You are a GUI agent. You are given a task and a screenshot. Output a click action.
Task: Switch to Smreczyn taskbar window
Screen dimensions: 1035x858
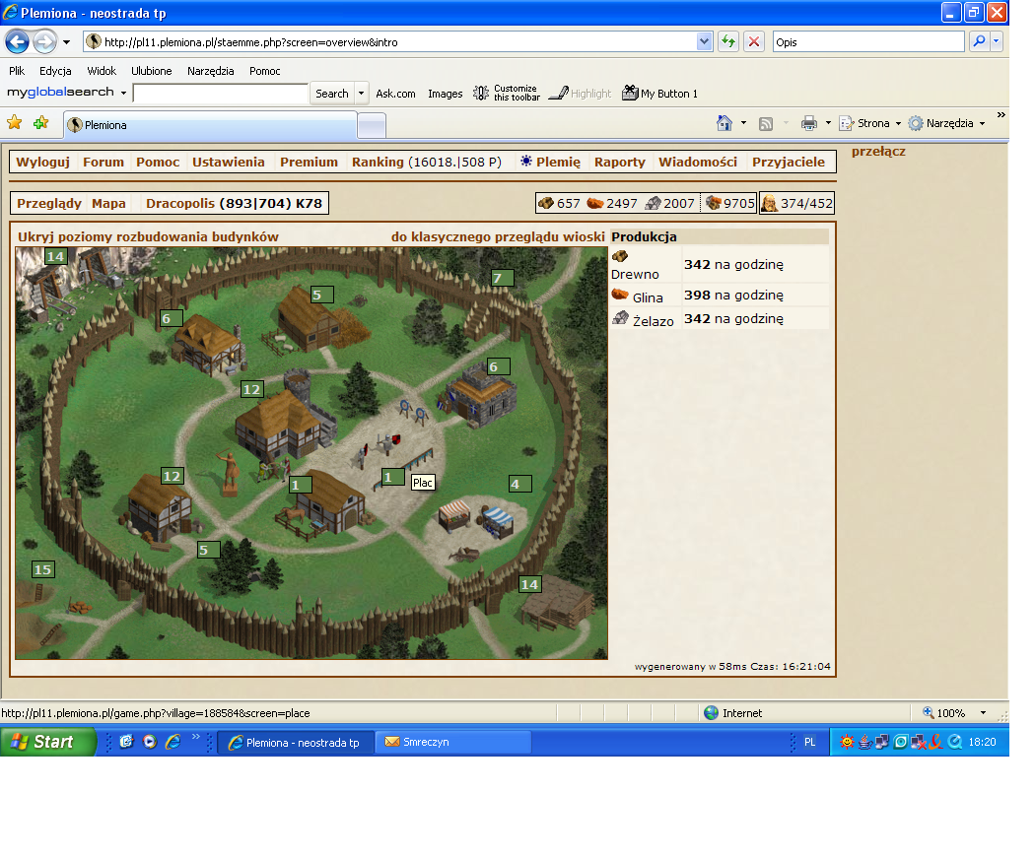tap(452, 742)
